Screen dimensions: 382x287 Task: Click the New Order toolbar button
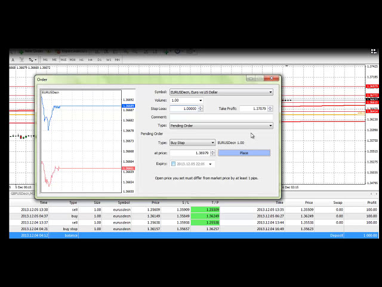point(31,51)
